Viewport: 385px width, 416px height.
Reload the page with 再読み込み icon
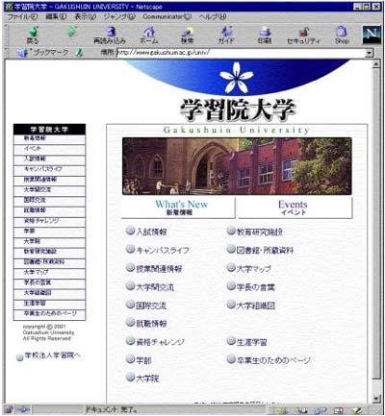110,35
